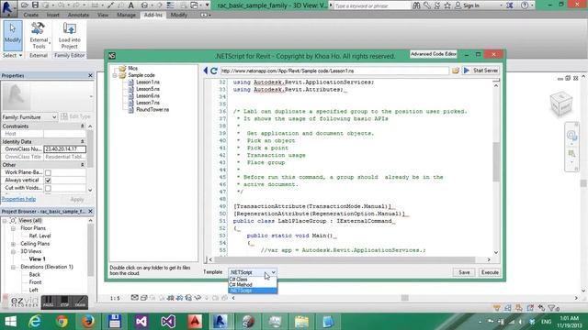Expand the Ceiling Plans tree node
The height and width of the screenshot is (330, 588).
13,244
